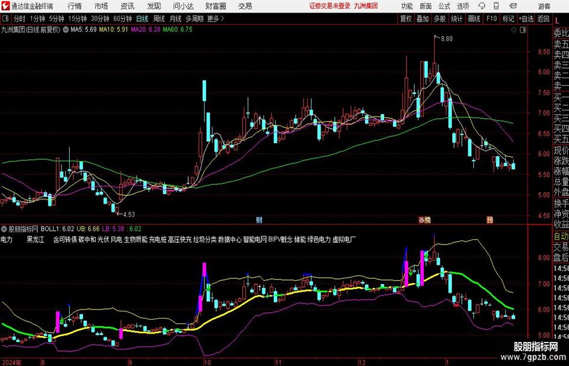
Task: Click the 叠加 overlay button
Action: [423, 19]
